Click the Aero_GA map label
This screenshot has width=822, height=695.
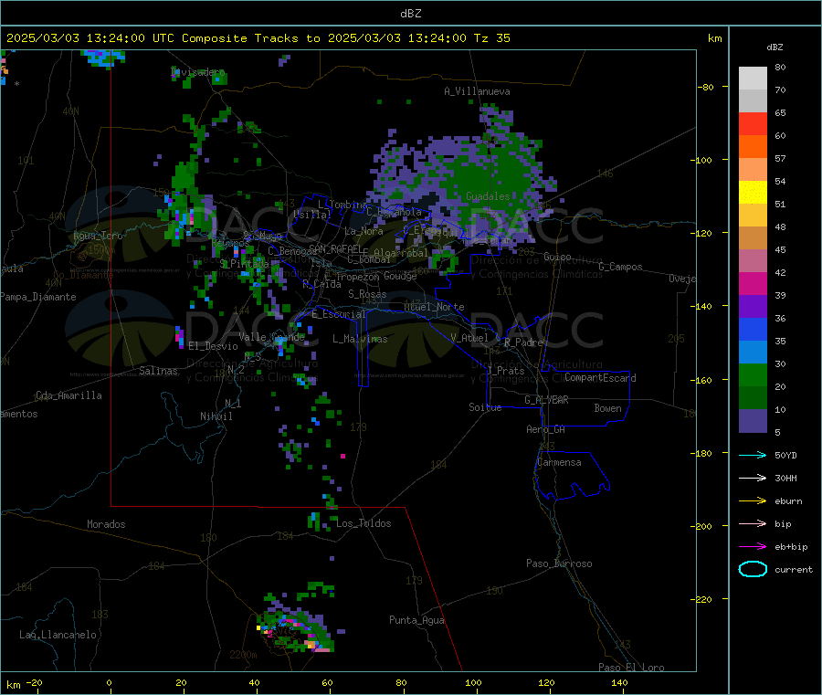[546, 429]
